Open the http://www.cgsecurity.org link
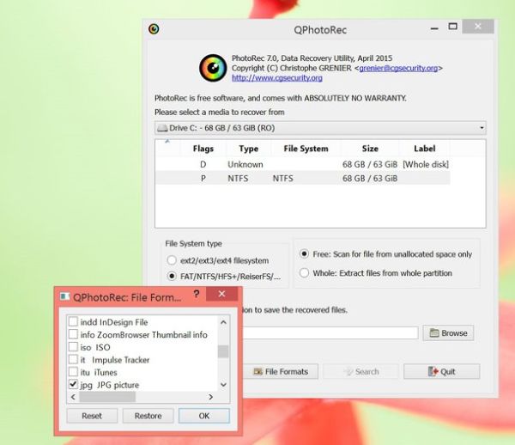 [277, 78]
